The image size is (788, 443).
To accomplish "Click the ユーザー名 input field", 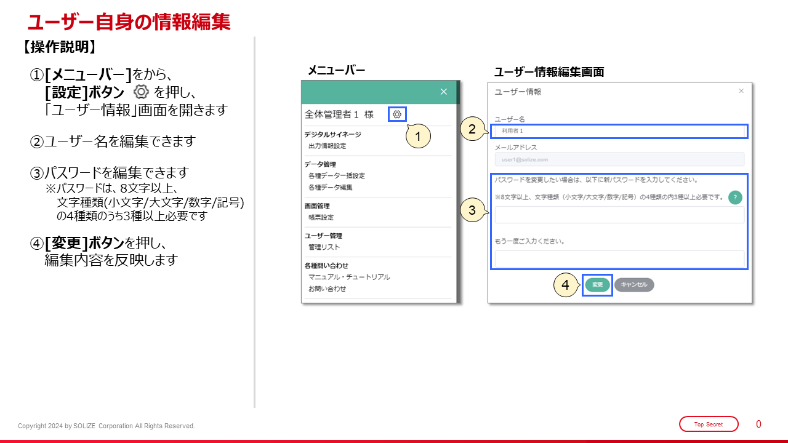I will (619, 131).
